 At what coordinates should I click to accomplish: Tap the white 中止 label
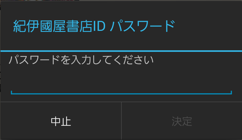[x=61, y=121]
